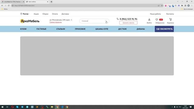Select the Кухни menu item
Viewport: 194px width, 109px height.
click(x=23, y=29)
